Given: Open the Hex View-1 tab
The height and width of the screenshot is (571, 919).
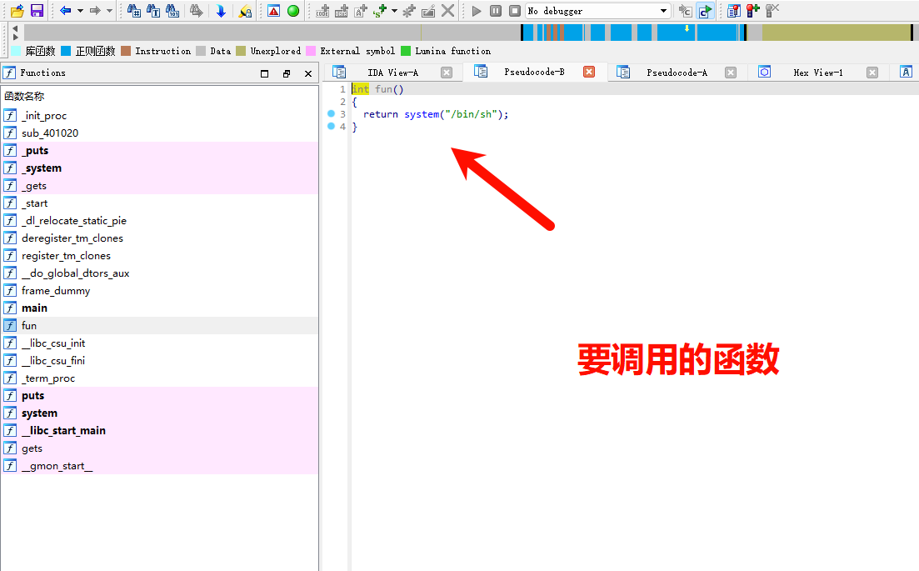Looking at the screenshot, I should pos(817,73).
